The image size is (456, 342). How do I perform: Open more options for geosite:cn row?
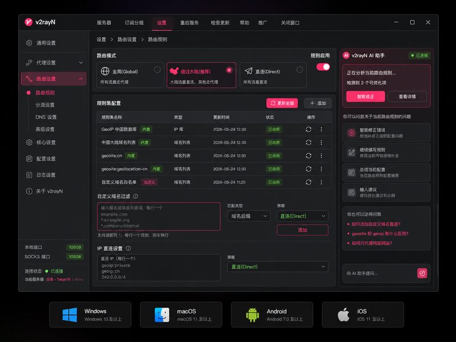[x=321, y=156]
